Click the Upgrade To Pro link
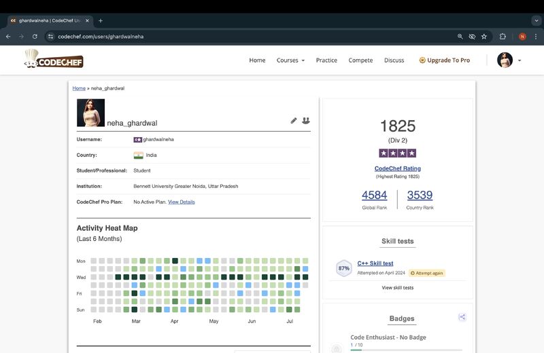Screen dimensions: 544x353 pos(444,60)
